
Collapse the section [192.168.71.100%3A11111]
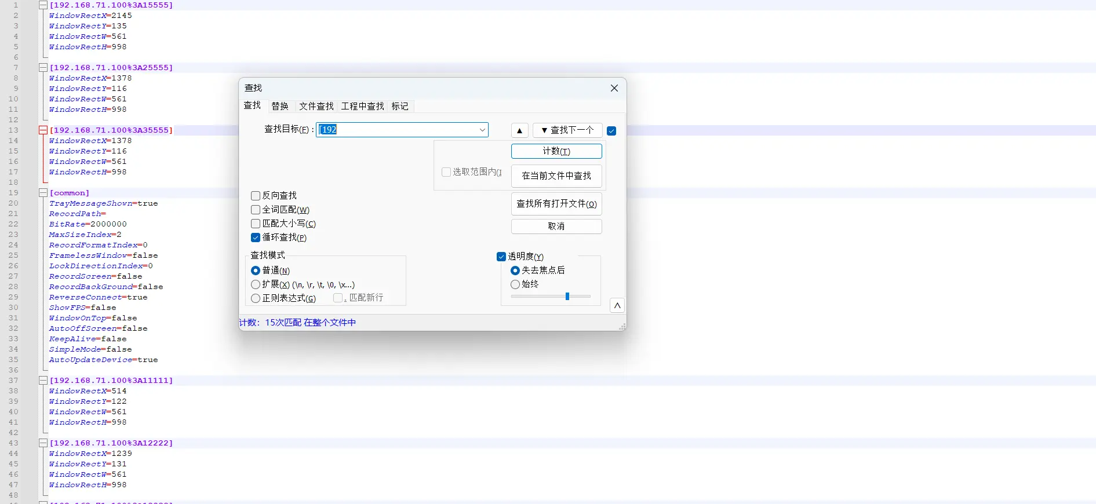pyautogui.click(x=43, y=380)
